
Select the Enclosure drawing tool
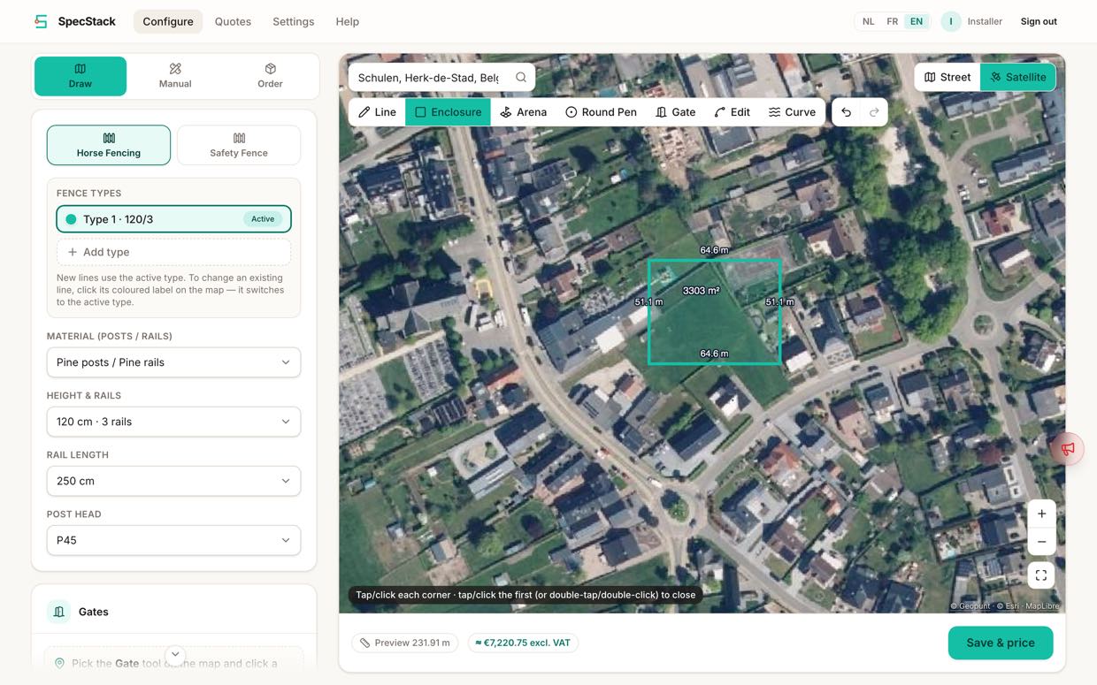pyautogui.click(x=448, y=112)
